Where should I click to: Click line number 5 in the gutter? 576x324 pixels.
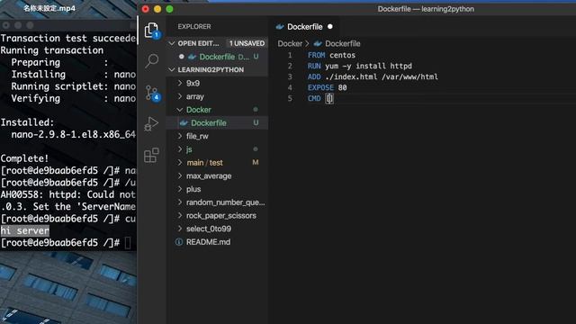coord(290,98)
